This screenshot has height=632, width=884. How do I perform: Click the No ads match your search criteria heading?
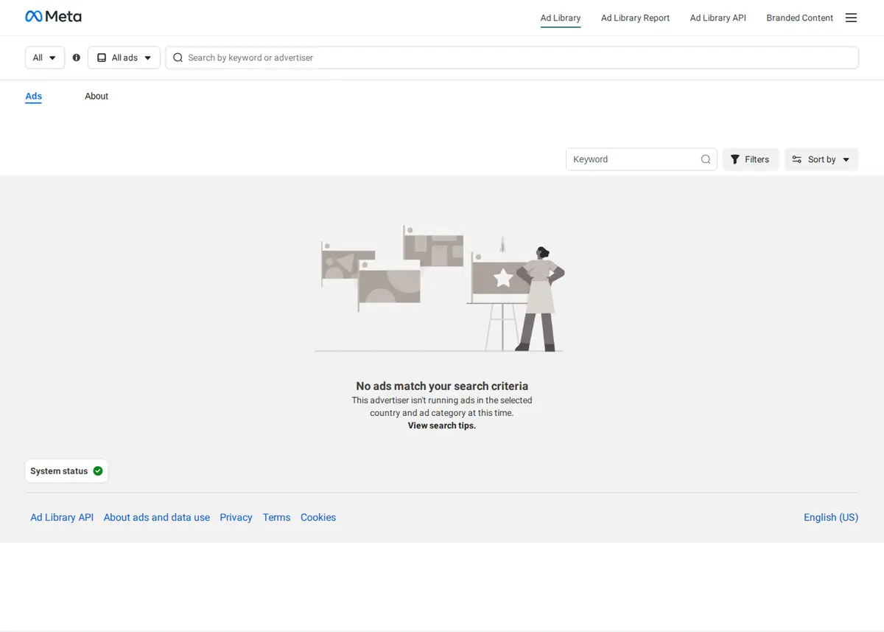[442, 386]
